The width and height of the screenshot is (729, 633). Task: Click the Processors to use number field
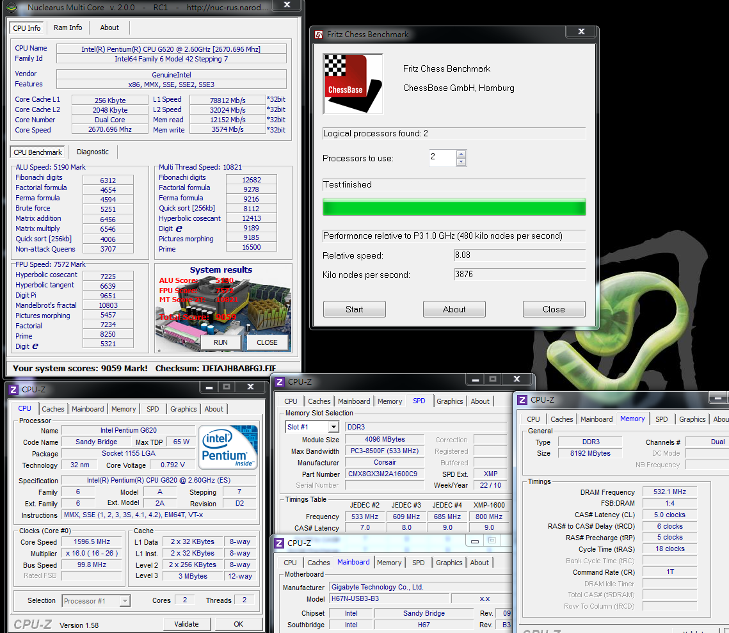[x=443, y=158]
